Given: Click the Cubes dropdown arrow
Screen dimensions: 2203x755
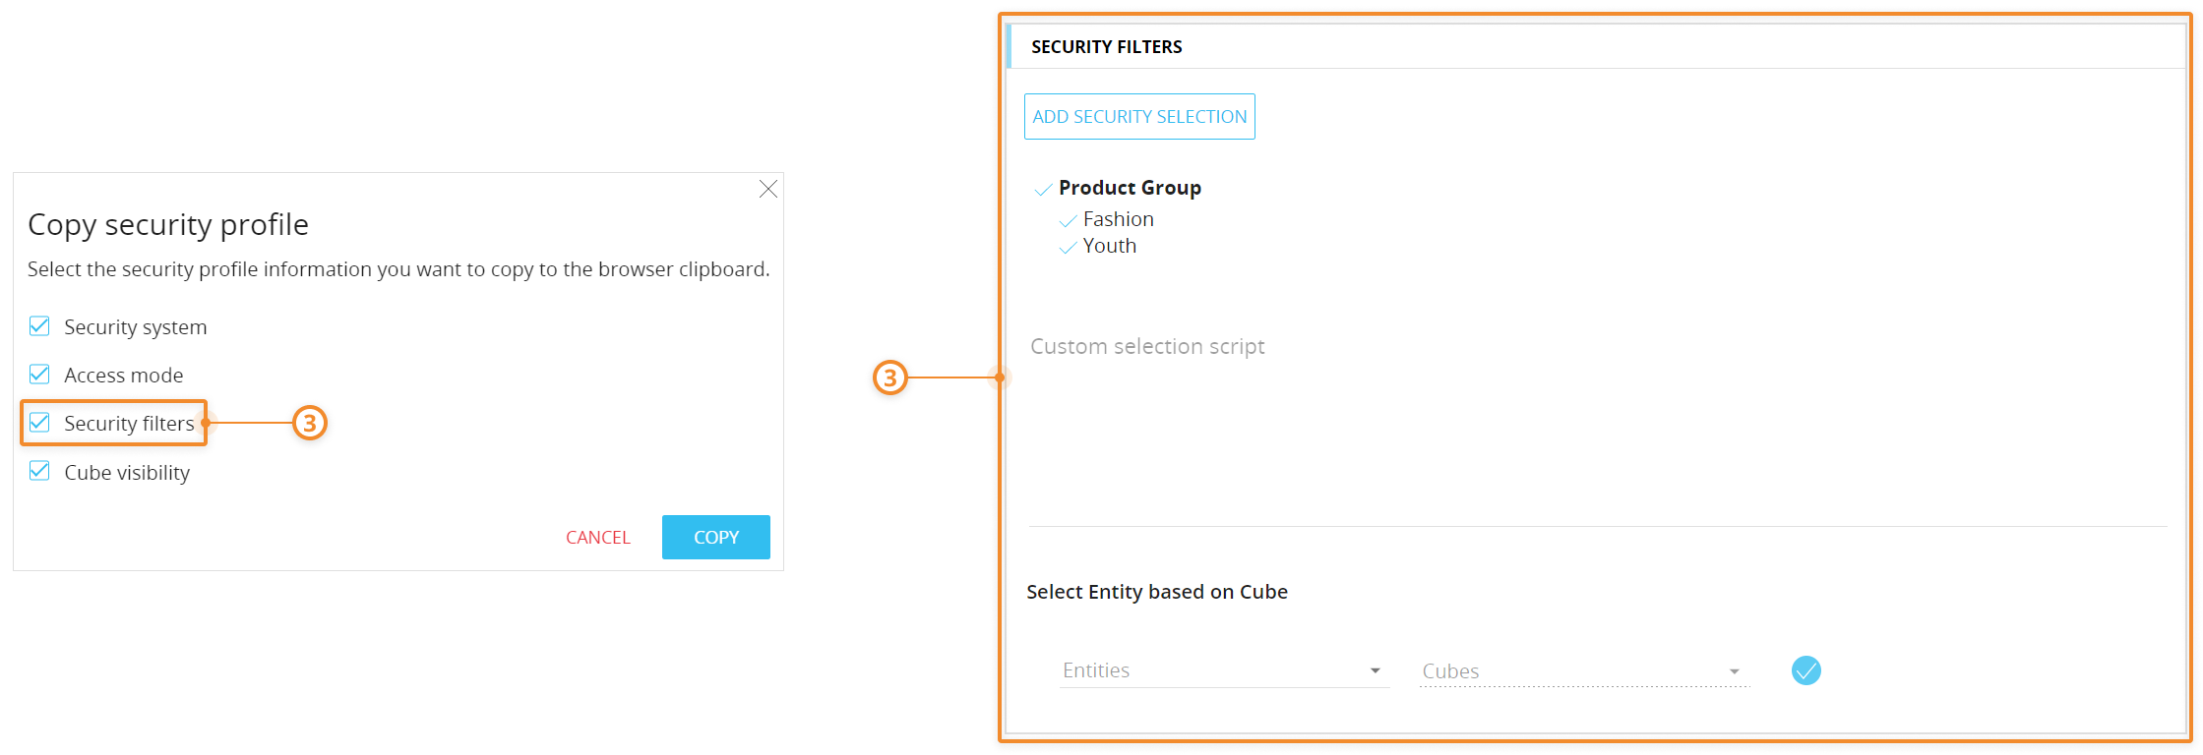Looking at the screenshot, I should coord(1734,671).
